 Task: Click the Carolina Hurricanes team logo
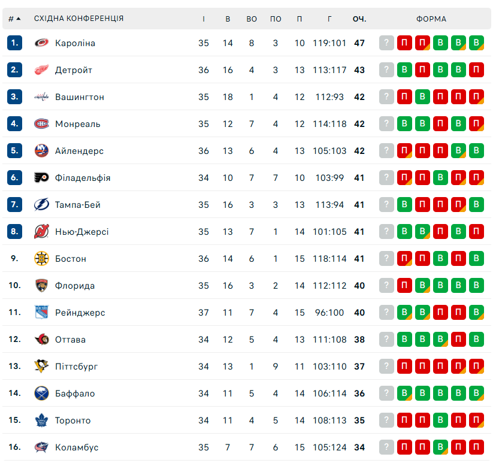41,43
